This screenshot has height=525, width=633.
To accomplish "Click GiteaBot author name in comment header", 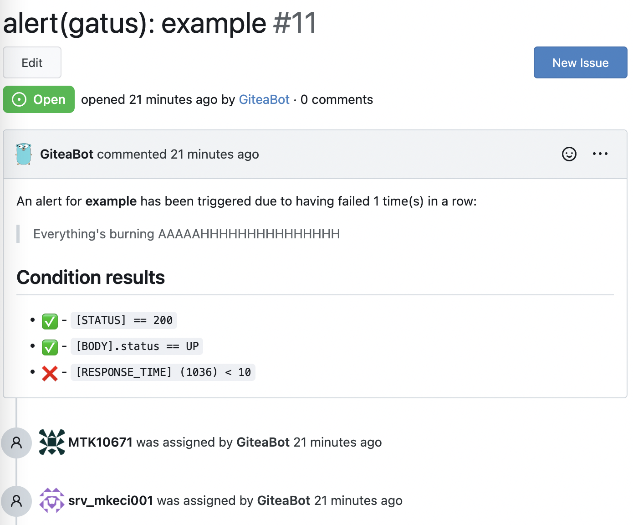I will point(66,154).
